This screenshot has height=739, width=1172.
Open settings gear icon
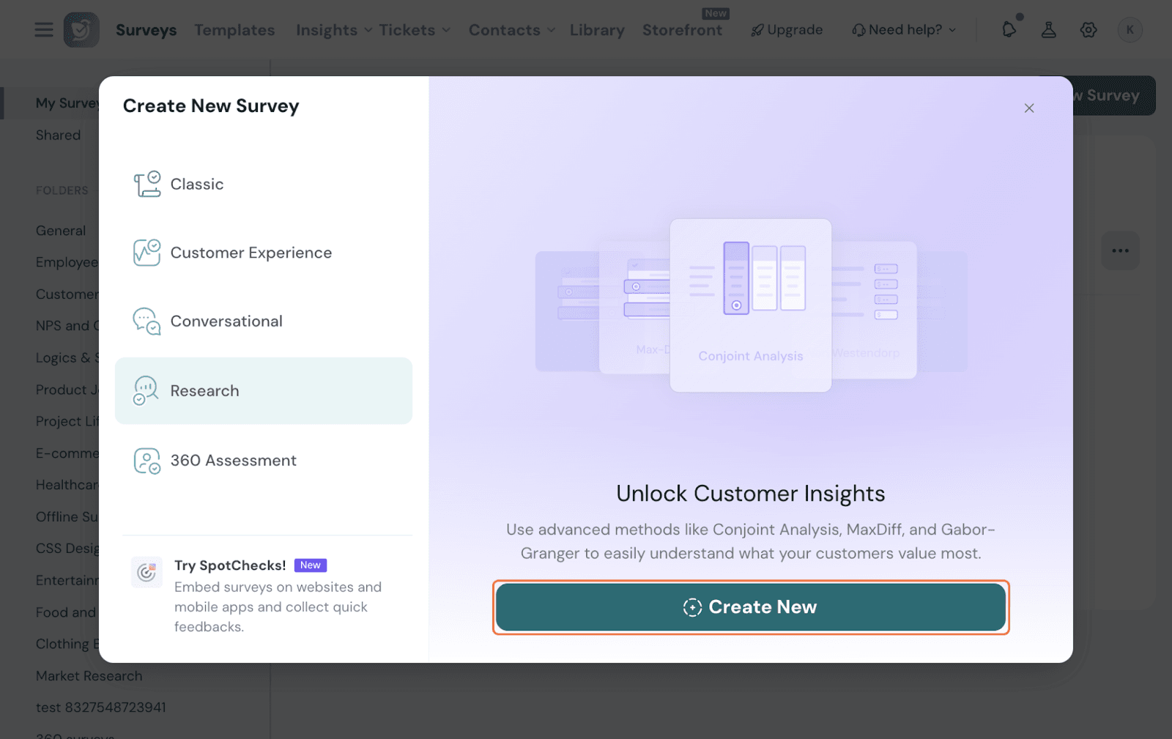(1088, 30)
